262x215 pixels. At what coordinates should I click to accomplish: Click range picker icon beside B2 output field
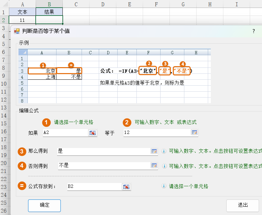coord(126,187)
